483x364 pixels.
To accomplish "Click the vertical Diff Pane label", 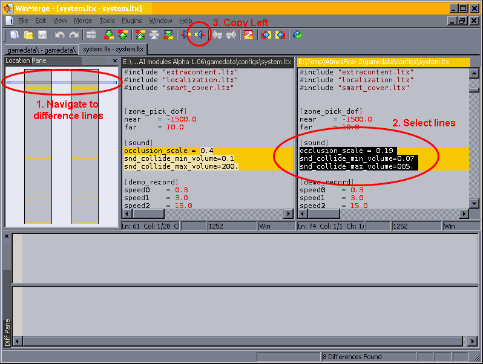I will pyautogui.click(x=7, y=333).
